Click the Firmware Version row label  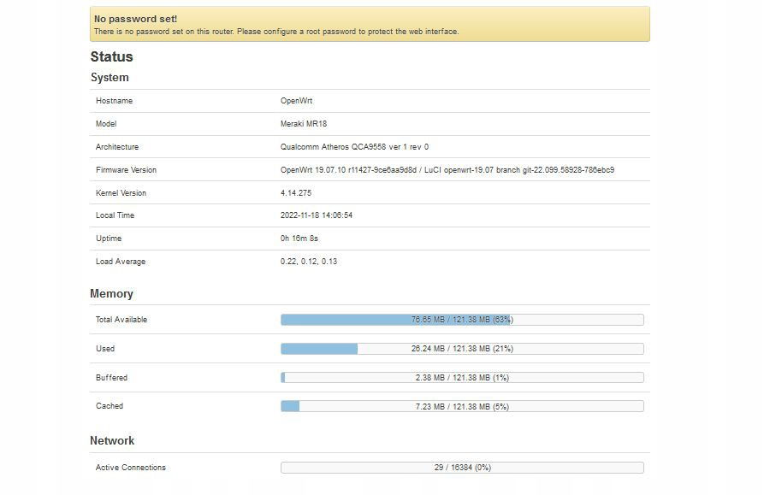127,170
